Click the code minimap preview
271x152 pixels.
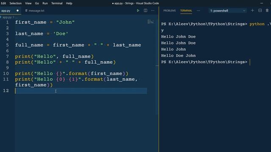click(x=151, y=22)
